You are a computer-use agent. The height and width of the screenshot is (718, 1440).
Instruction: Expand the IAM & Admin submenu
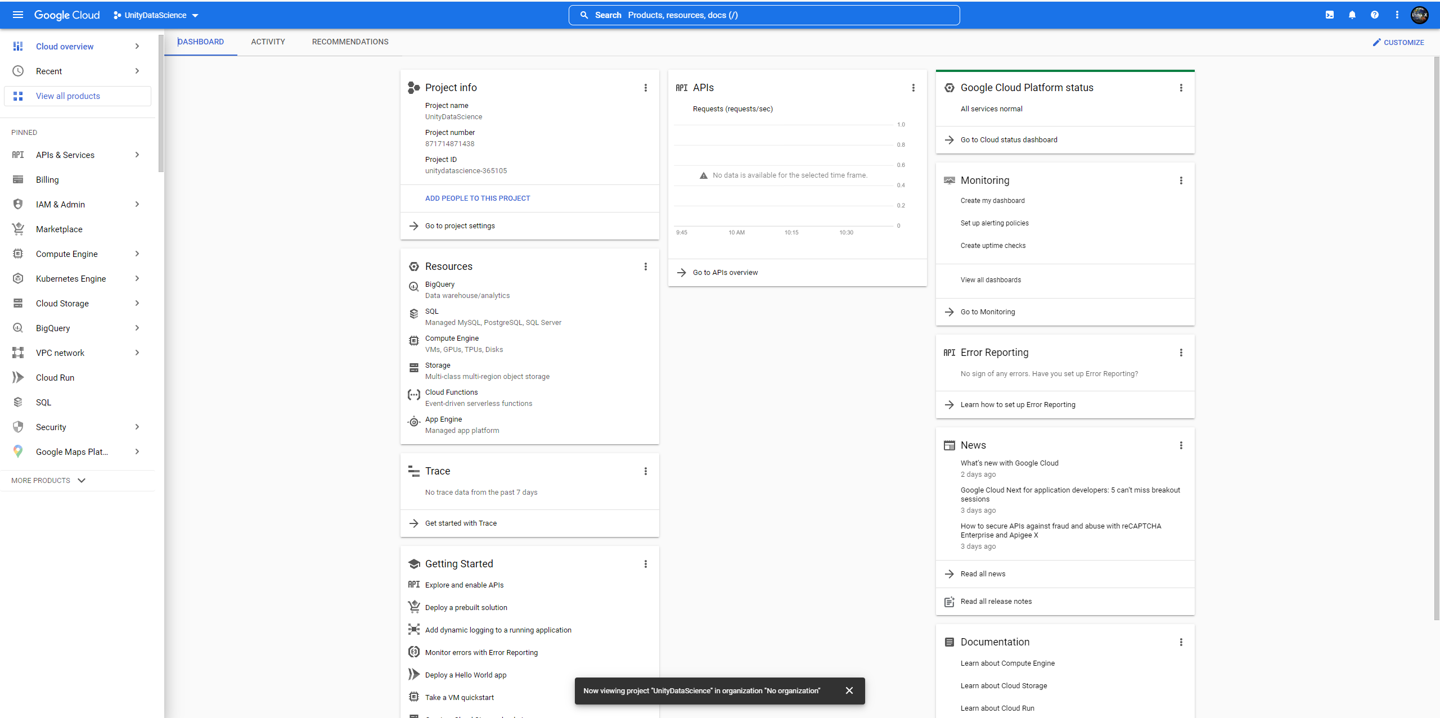[137, 205]
